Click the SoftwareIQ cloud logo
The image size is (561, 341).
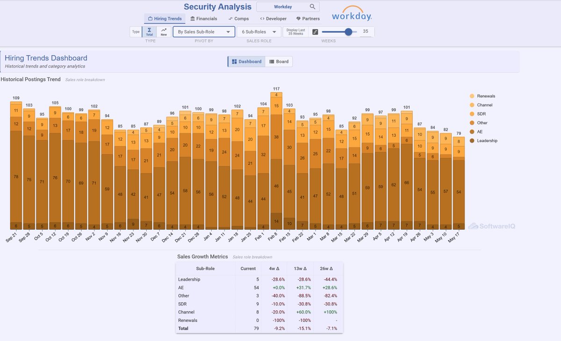pos(492,226)
